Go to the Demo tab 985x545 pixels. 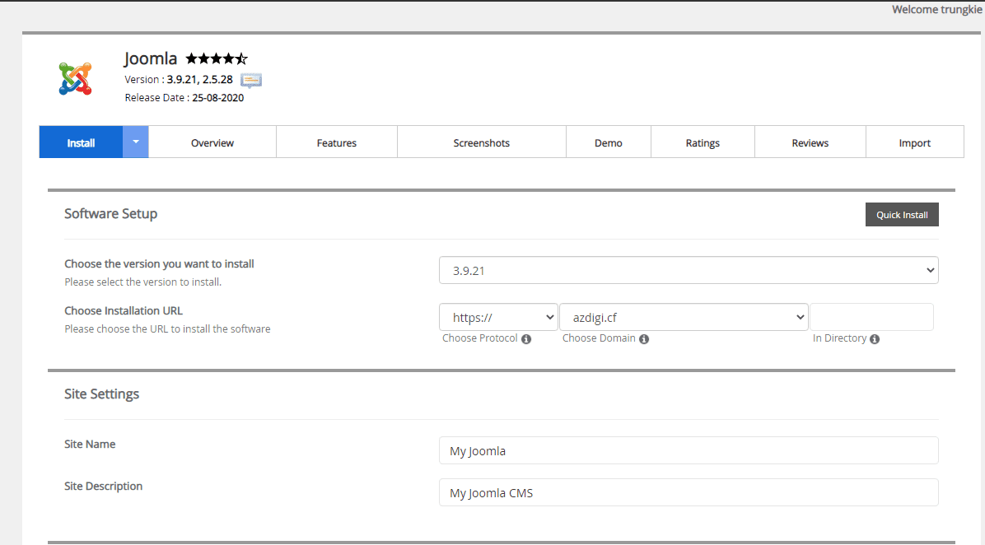click(609, 142)
